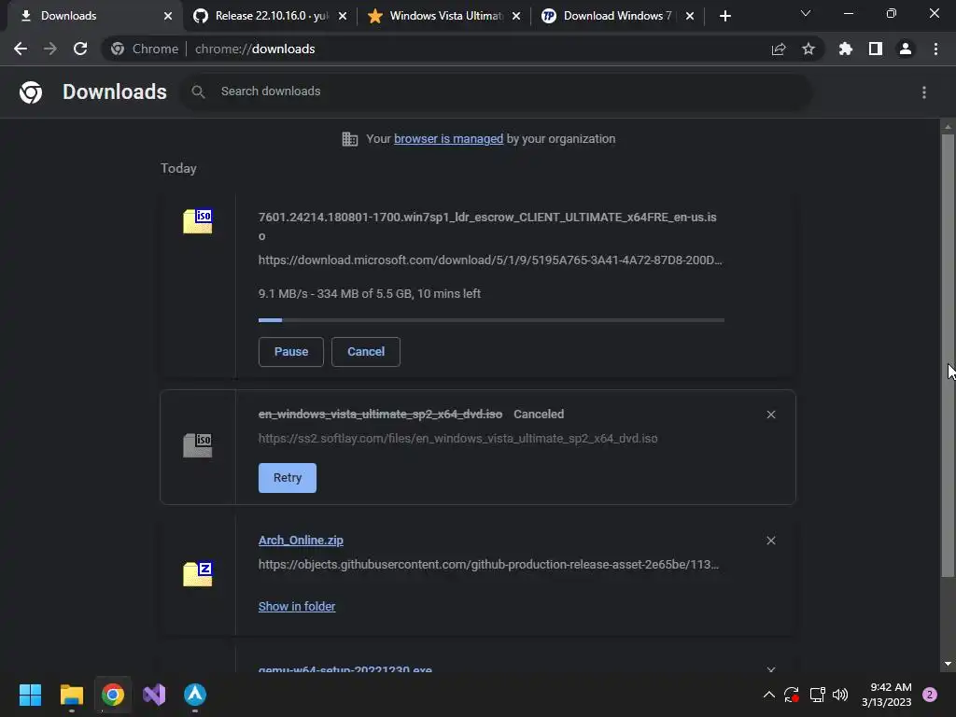Open the clock showing 9:42 AM
This screenshot has height=717, width=956.
click(x=887, y=695)
